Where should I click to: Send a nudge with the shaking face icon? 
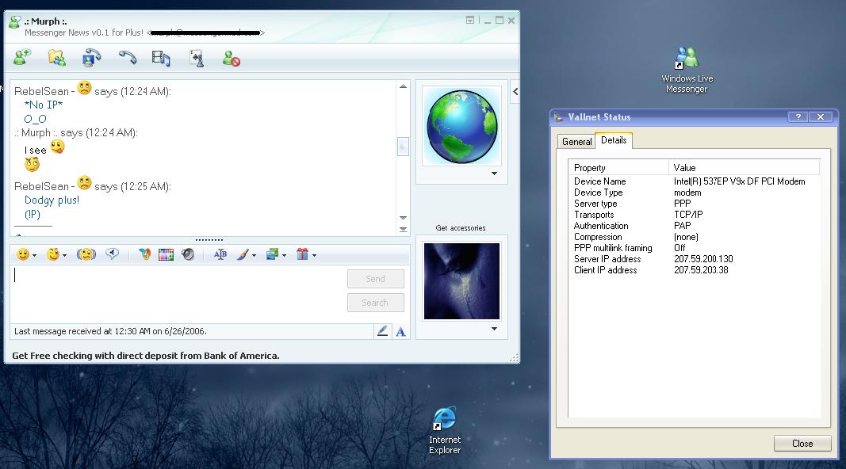[x=86, y=254]
